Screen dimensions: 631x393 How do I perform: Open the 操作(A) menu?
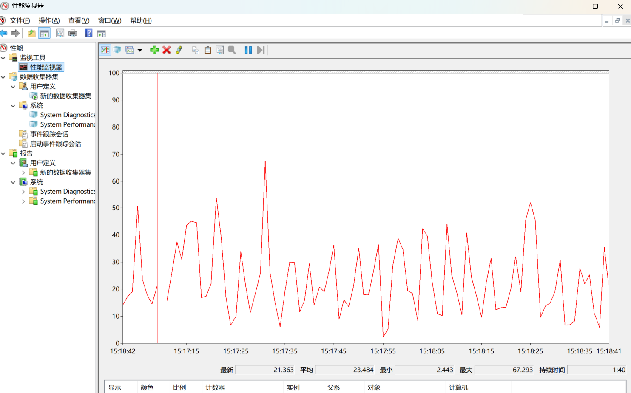pos(49,20)
